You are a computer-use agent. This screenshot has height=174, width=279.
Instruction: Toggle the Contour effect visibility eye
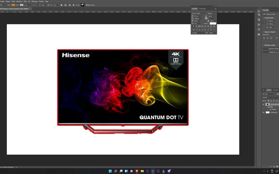(270, 110)
